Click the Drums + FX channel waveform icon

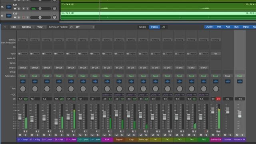(x=240, y=81)
